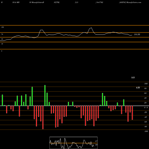Click the overlapping MR value label near '80'
Screen dimensions: 149x149
click(x=138, y=88)
